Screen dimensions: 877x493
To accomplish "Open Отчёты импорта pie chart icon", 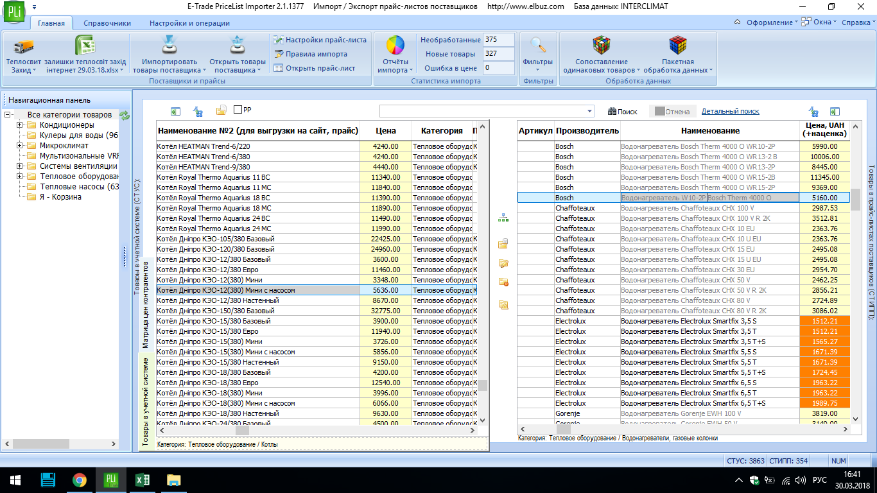I will click(x=395, y=46).
